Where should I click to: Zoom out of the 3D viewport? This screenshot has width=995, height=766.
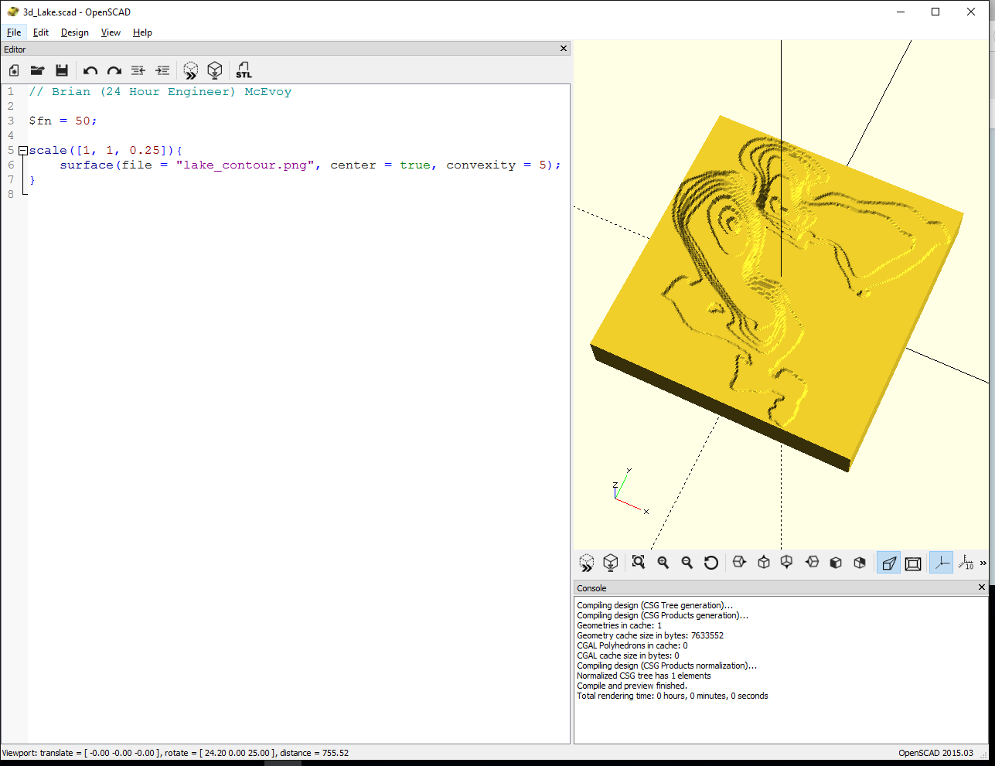coord(687,562)
